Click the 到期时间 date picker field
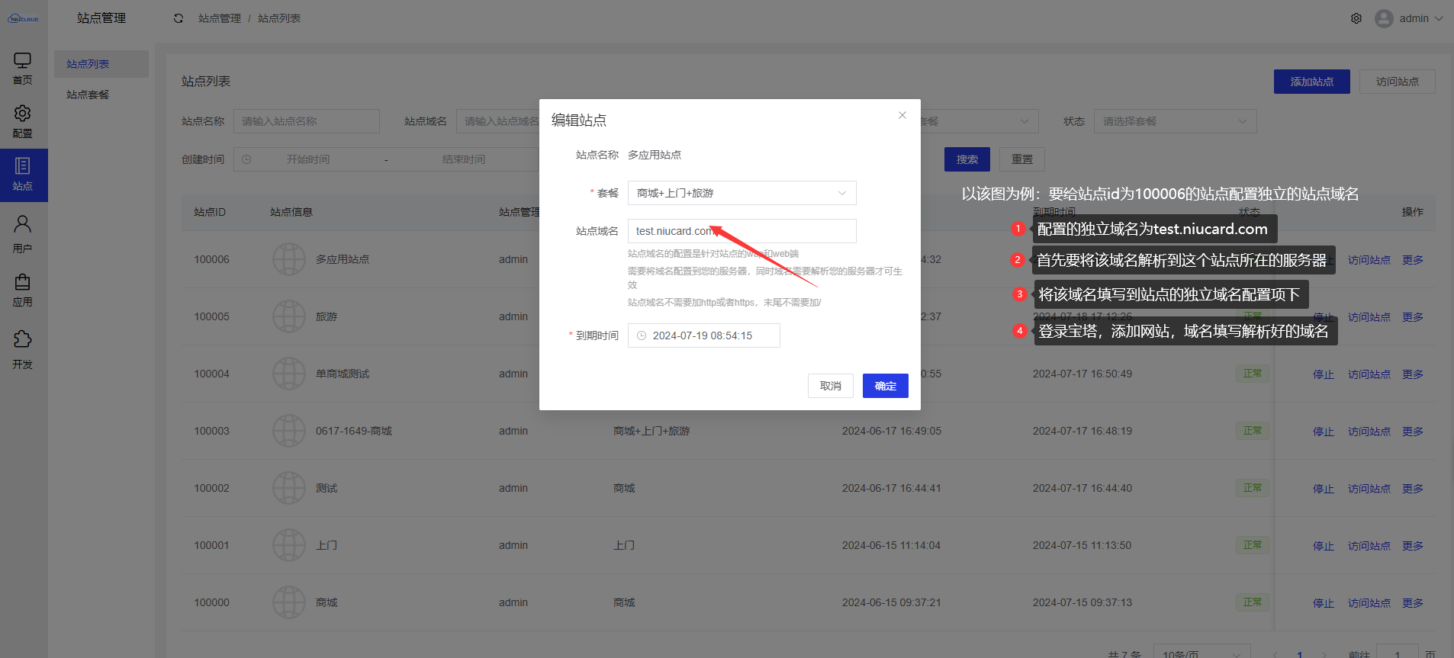The image size is (1454, 658). click(x=703, y=335)
